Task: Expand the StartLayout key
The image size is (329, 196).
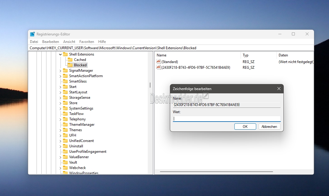Action: coord(61,92)
